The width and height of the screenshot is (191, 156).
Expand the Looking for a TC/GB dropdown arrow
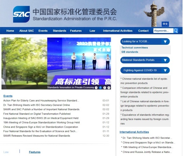click(x=165, y=42)
